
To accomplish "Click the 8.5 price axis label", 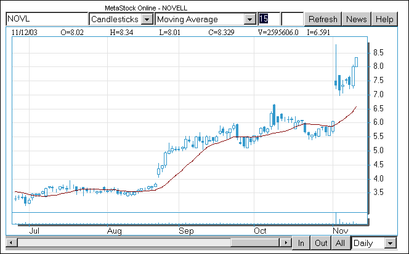I will coord(378,53).
